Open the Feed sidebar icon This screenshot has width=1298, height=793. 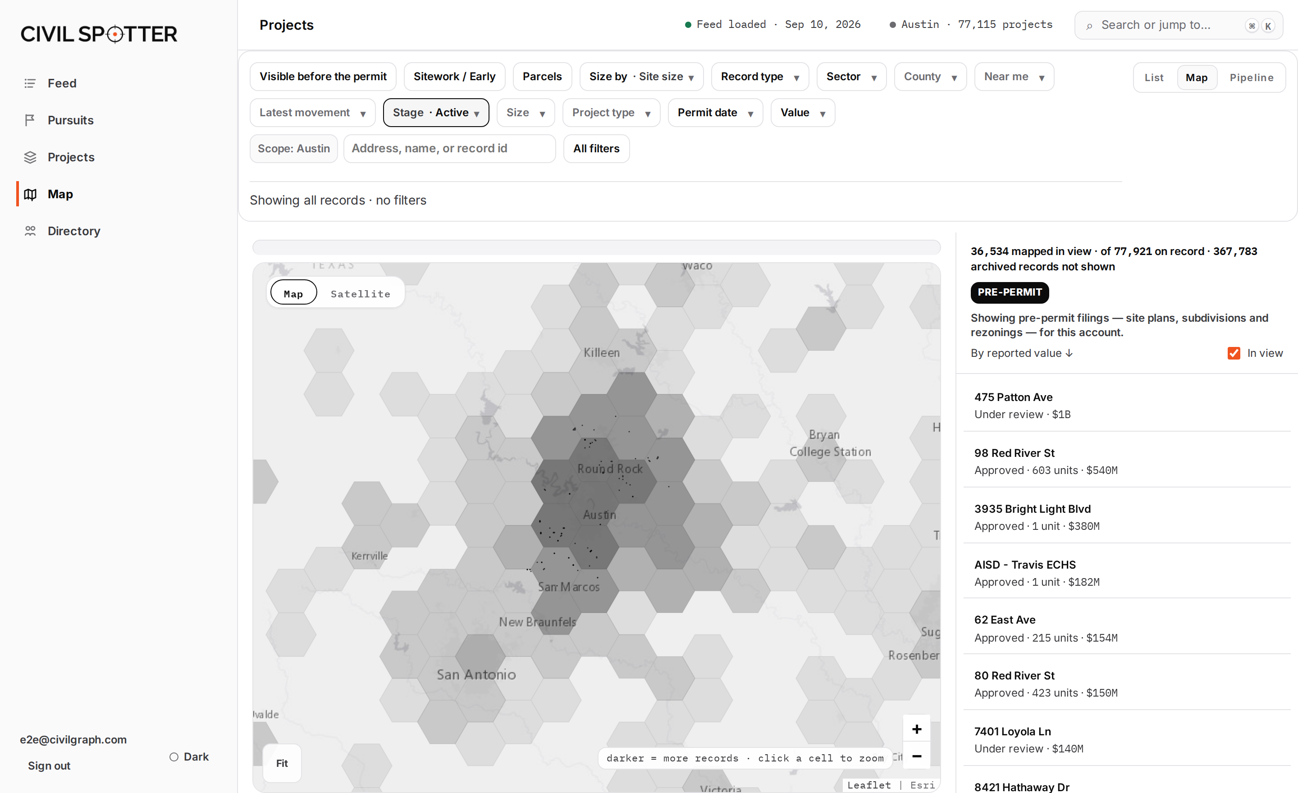point(30,83)
